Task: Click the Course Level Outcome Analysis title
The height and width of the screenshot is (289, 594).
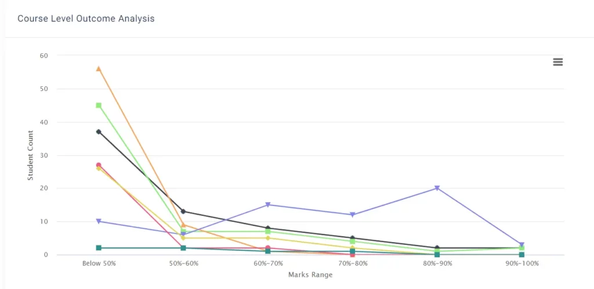Action: [x=86, y=19]
